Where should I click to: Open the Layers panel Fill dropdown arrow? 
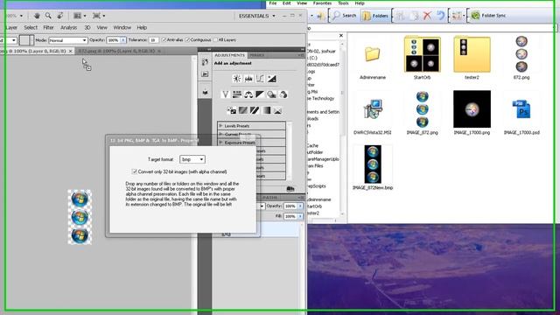tap(300, 216)
